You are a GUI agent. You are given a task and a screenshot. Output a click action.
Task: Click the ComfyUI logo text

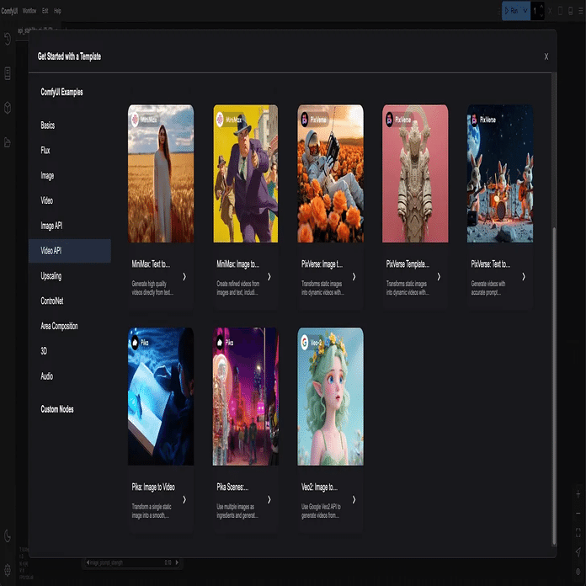[9, 10]
